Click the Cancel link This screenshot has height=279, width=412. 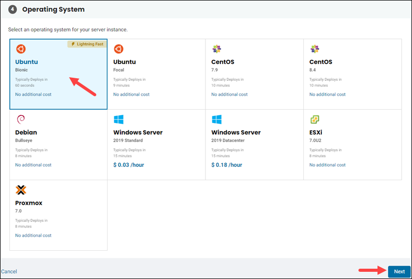tap(9, 271)
